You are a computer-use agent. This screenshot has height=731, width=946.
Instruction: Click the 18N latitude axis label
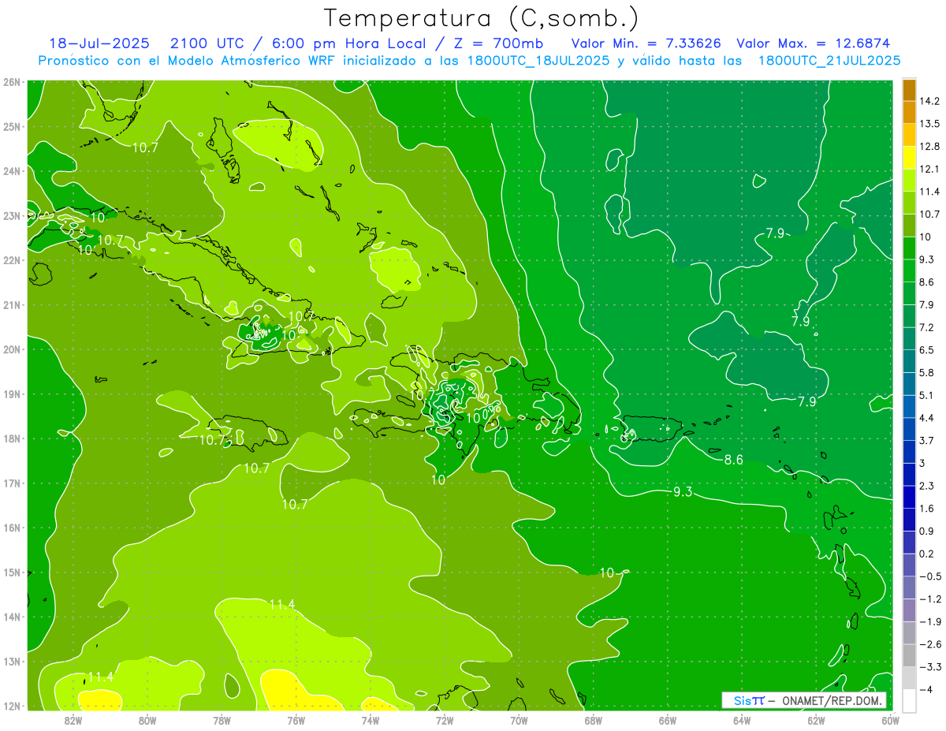12,438
